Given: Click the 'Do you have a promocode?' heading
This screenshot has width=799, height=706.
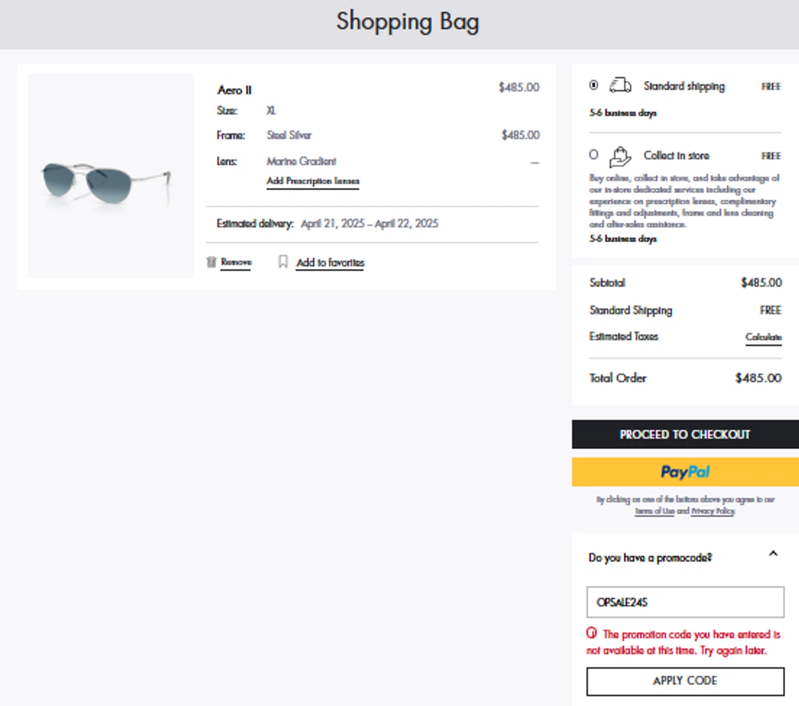Looking at the screenshot, I should 650,558.
